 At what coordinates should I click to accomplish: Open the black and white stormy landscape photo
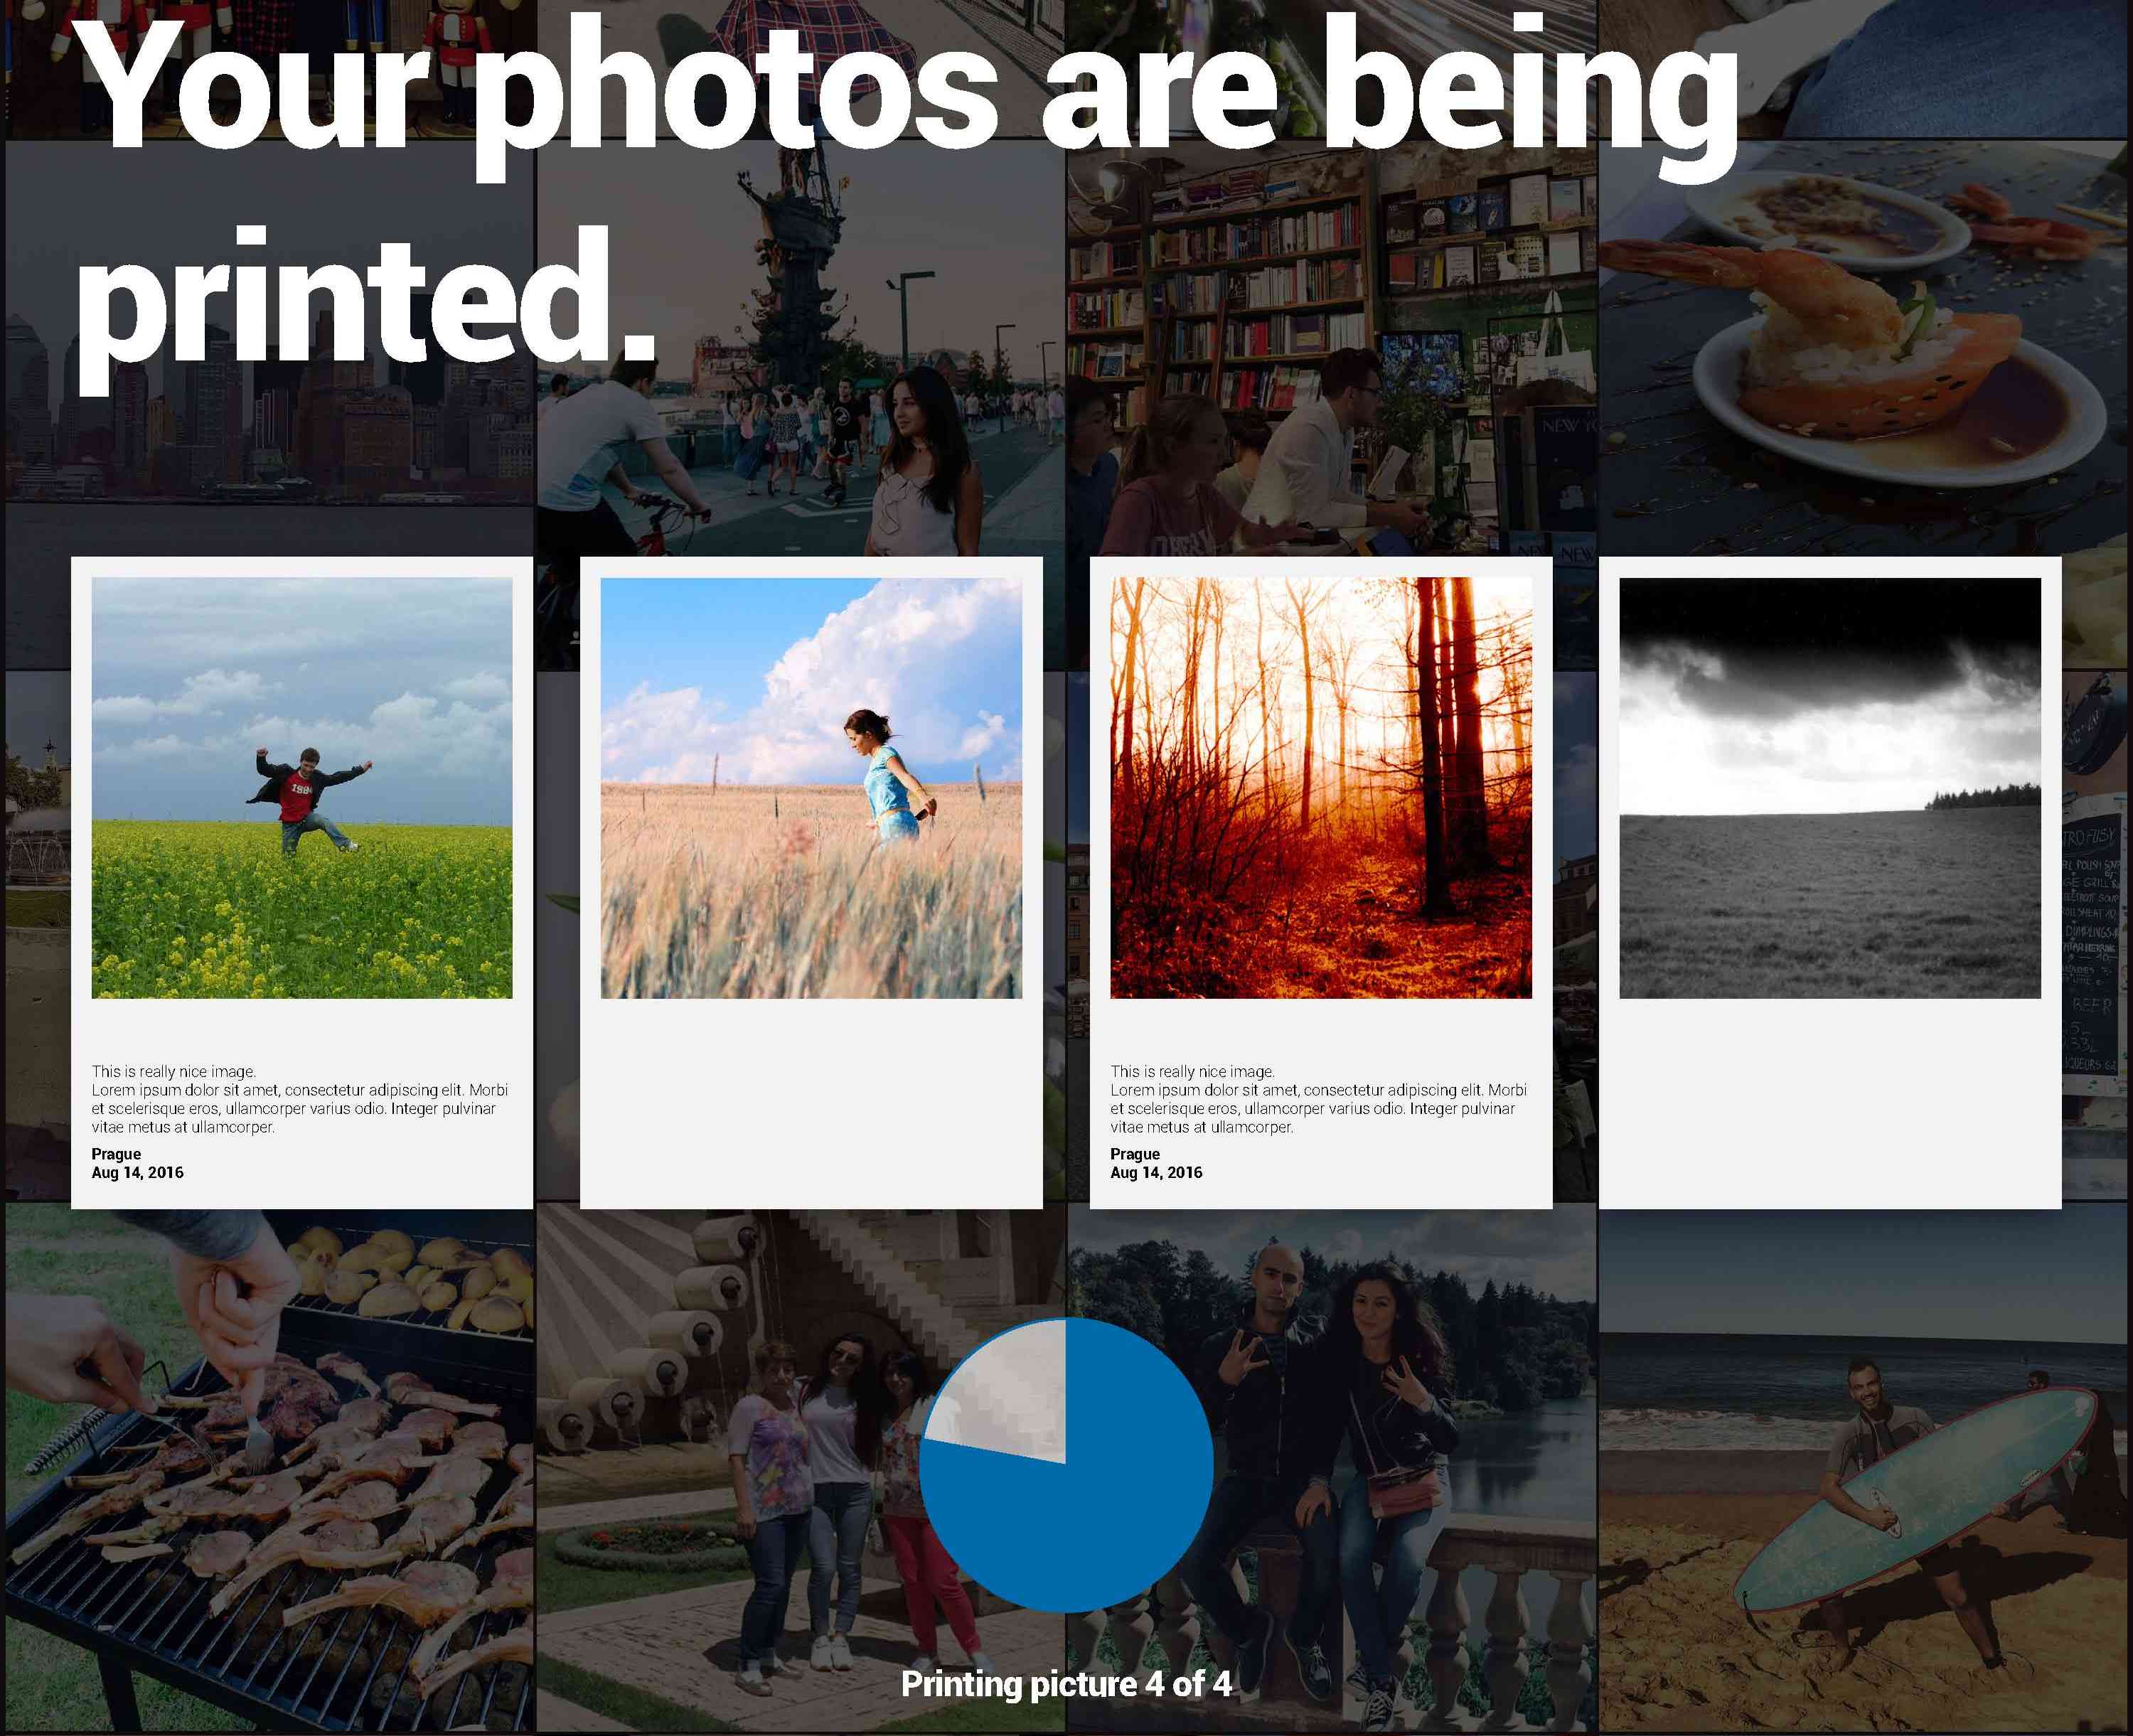point(1830,788)
